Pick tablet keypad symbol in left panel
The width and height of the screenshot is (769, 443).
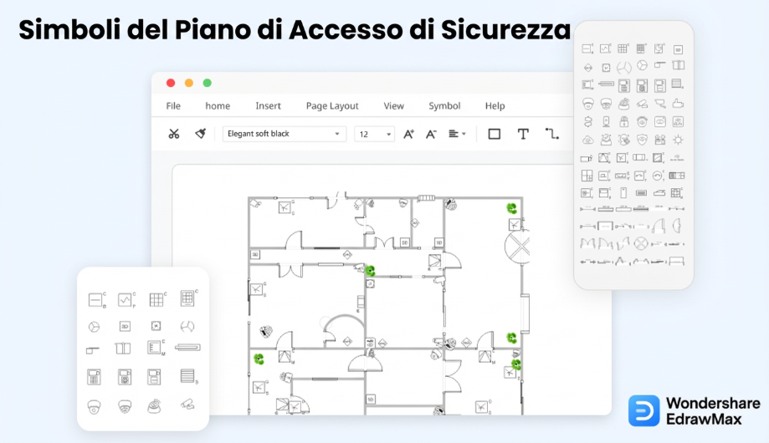[187, 298]
